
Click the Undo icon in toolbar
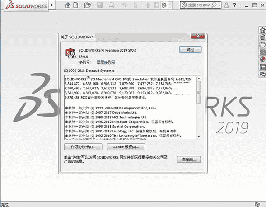tap(124, 5)
